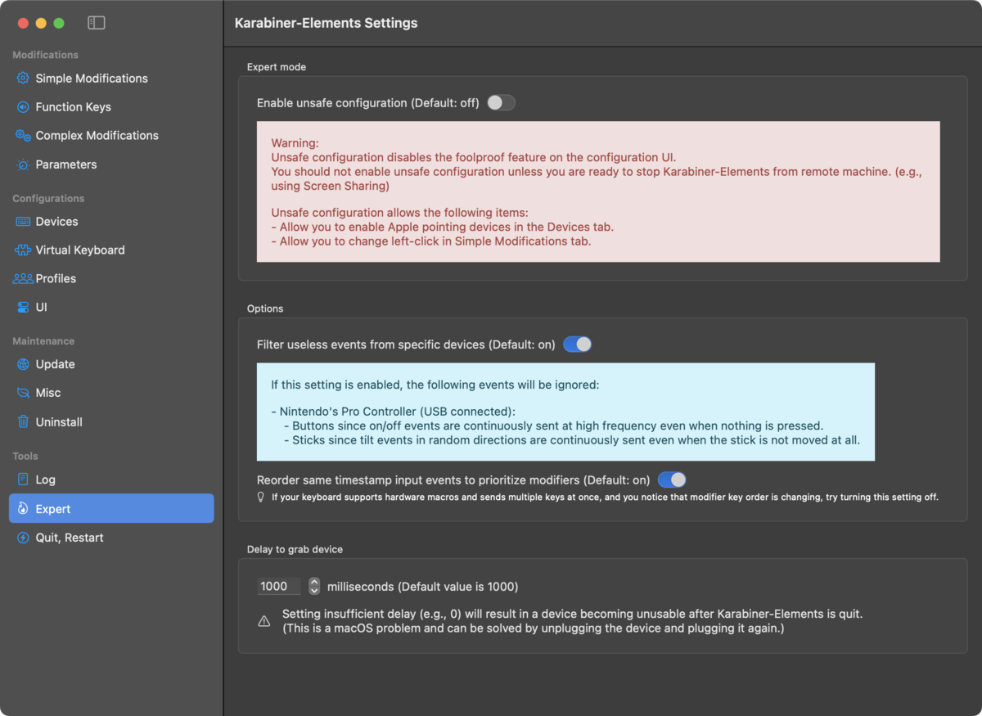Select the highlighted Expert sidebar item
The width and height of the screenshot is (982, 716).
point(111,509)
